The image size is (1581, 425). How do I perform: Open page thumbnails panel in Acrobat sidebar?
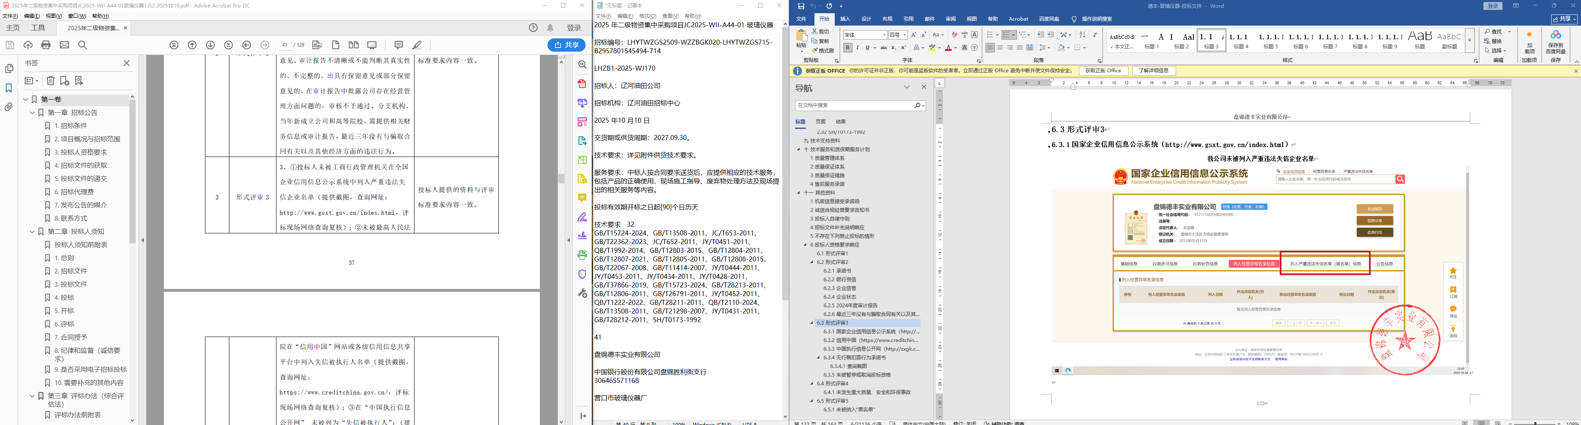[9, 69]
